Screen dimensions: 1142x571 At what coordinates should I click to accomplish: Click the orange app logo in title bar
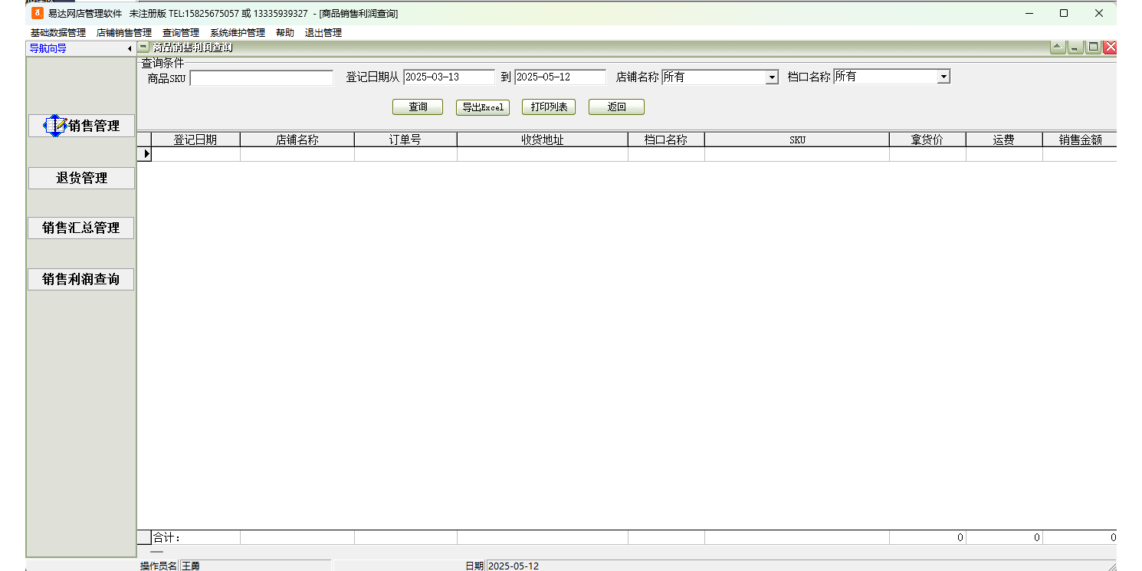coord(38,13)
